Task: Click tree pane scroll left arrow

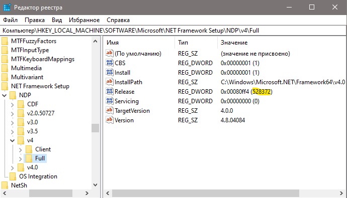Action: pos(5,193)
